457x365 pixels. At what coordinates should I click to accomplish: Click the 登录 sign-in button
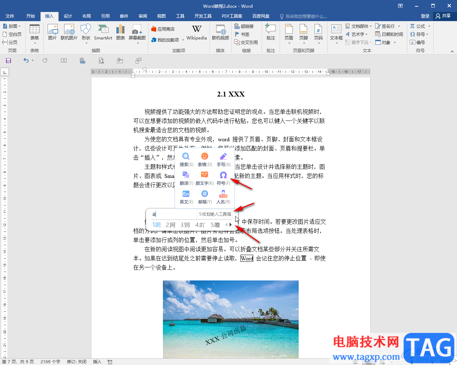coord(425,16)
